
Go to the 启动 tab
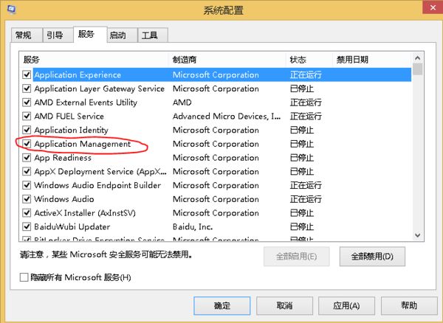(x=122, y=35)
